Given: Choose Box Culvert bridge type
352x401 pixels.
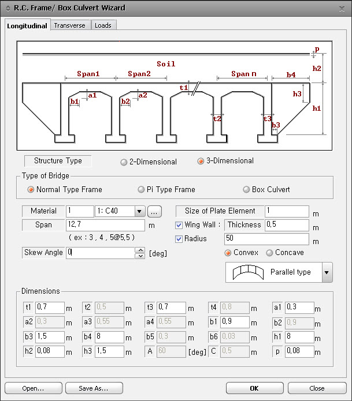Looking at the screenshot, I should point(247,189).
